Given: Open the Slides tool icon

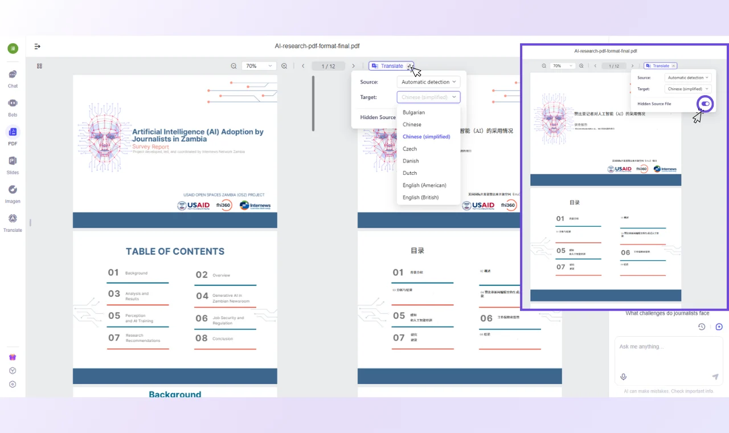Looking at the screenshot, I should click(x=13, y=161).
